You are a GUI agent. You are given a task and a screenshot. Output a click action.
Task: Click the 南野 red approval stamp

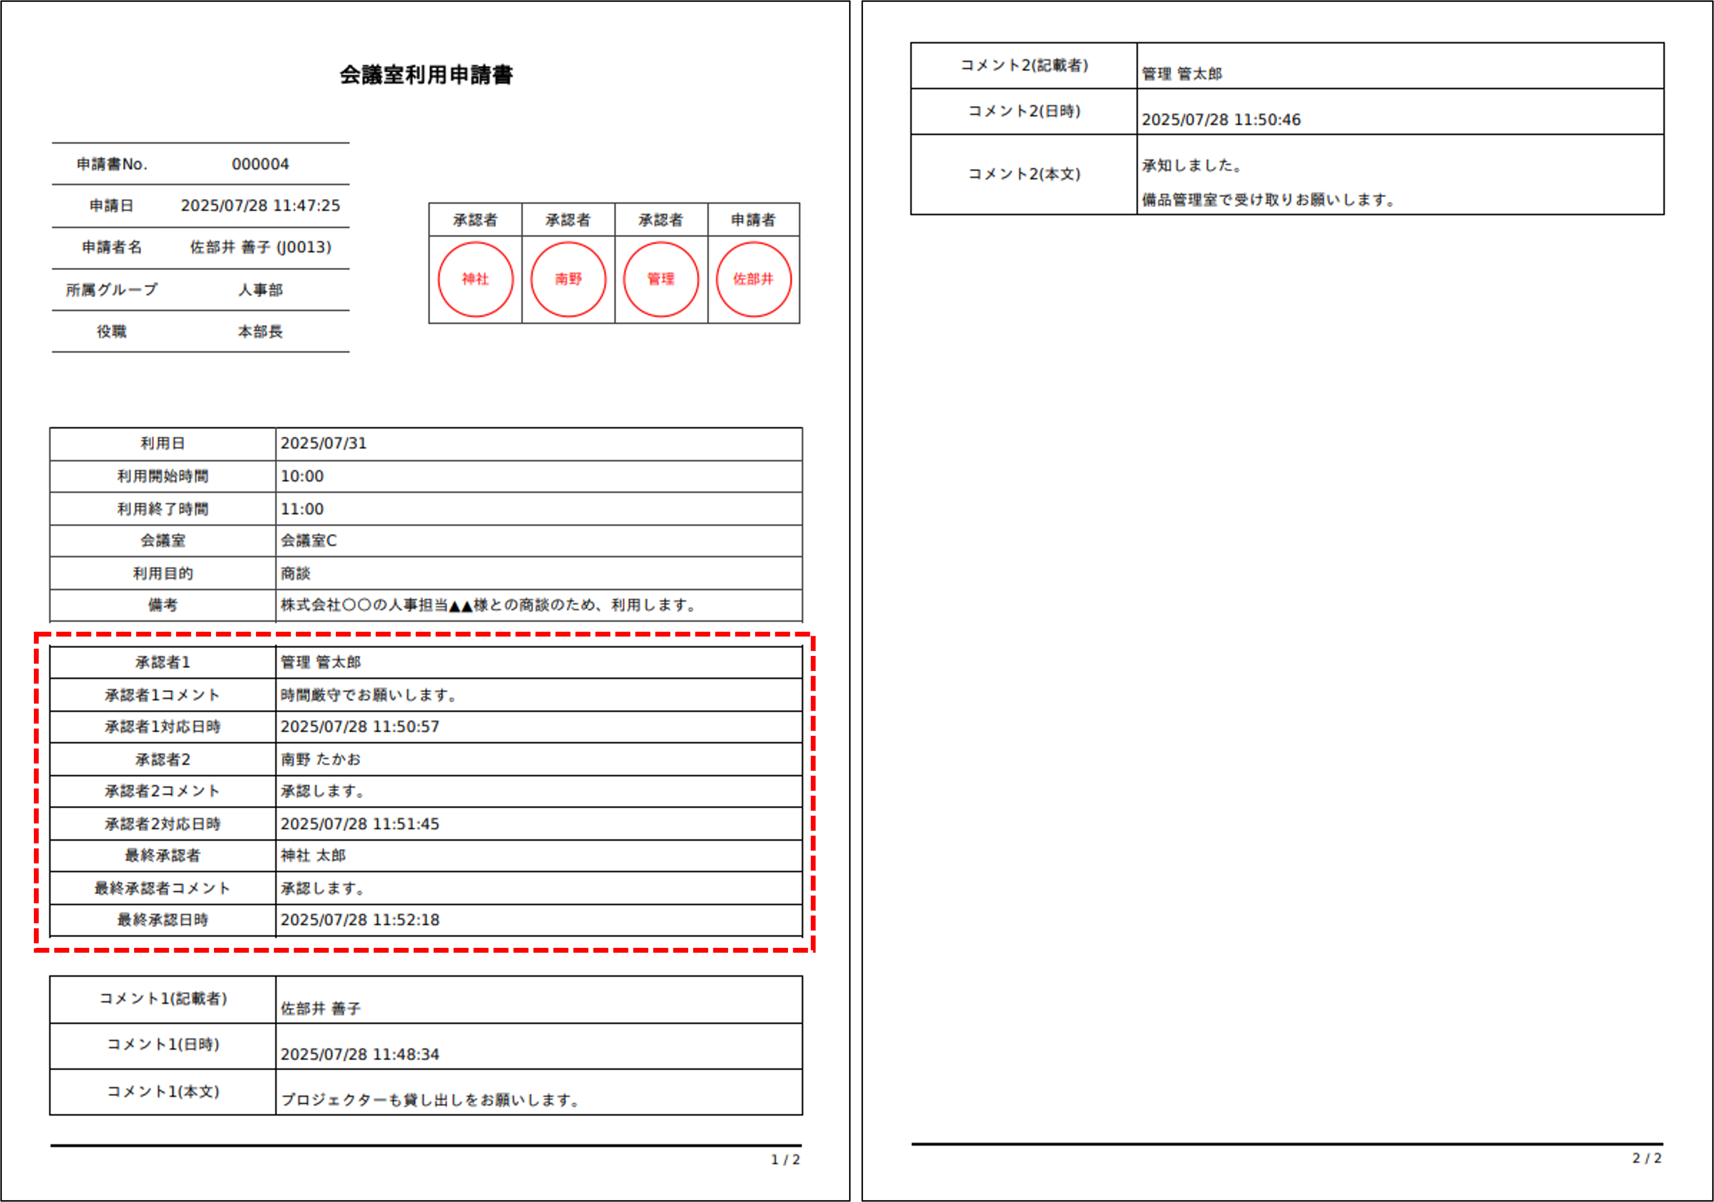(x=568, y=279)
